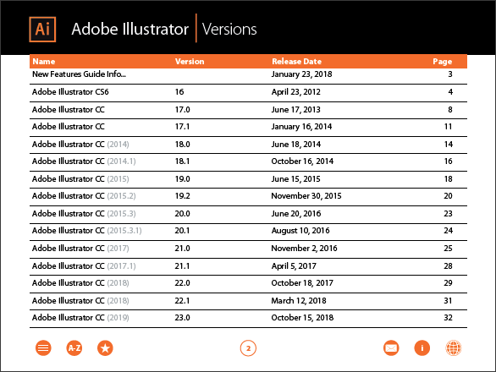Click the Versions heading text
This screenshot has height=372, width=496.
[229, 29]
